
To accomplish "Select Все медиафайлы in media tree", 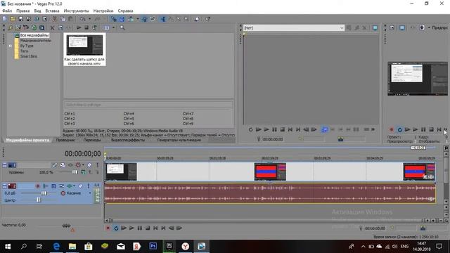I will (x=34, y=35).
